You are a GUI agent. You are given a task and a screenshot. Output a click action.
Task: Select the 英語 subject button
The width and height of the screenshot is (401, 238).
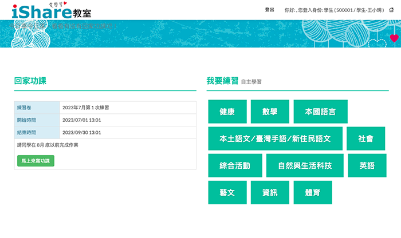pos(367,165)
